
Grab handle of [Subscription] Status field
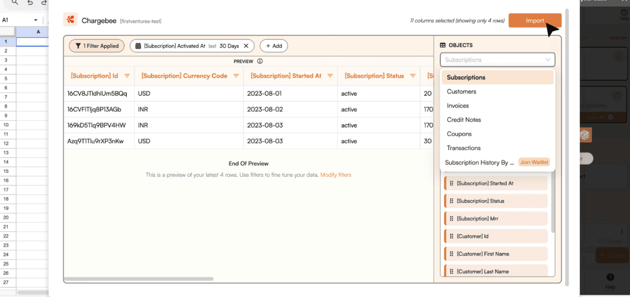pyautogui.click(x=452, y=201)
